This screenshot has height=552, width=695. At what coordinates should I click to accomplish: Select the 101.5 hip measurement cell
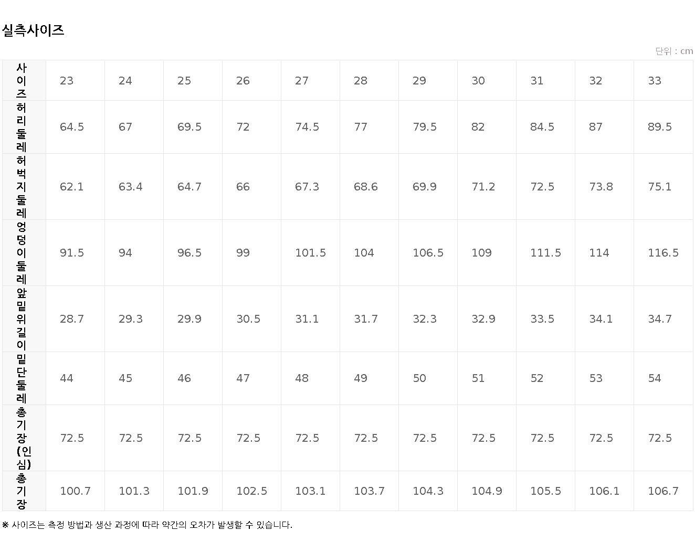pos(310,253)
